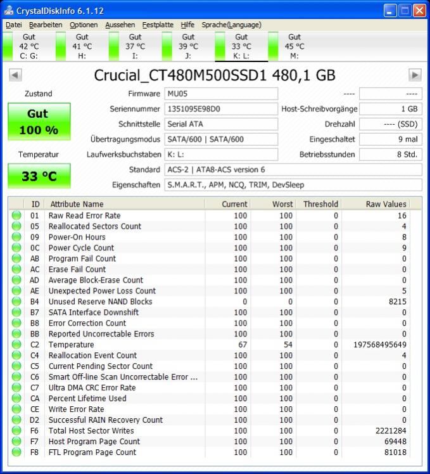Select the J: disk tab
The height and width of the screenshot is (474, 430).
click(x=188, y=46)
